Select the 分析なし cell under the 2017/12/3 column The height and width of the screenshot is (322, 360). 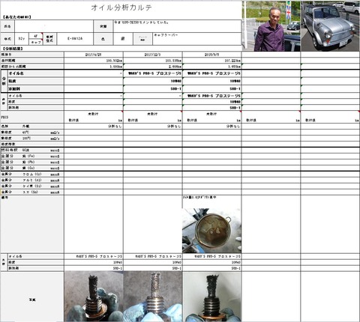pos(153,127)
